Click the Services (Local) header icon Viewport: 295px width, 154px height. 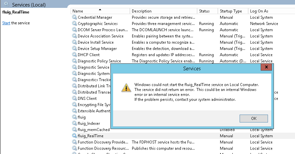[7, 4]
